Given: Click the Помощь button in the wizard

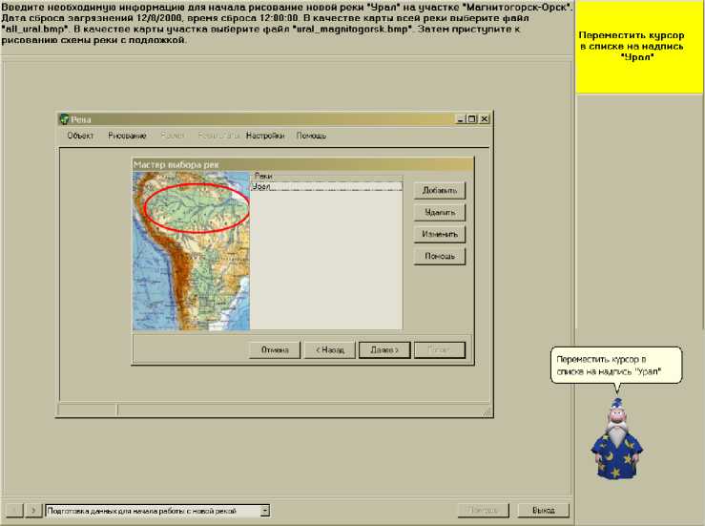Looking at the screenshot, I should 439,256.
